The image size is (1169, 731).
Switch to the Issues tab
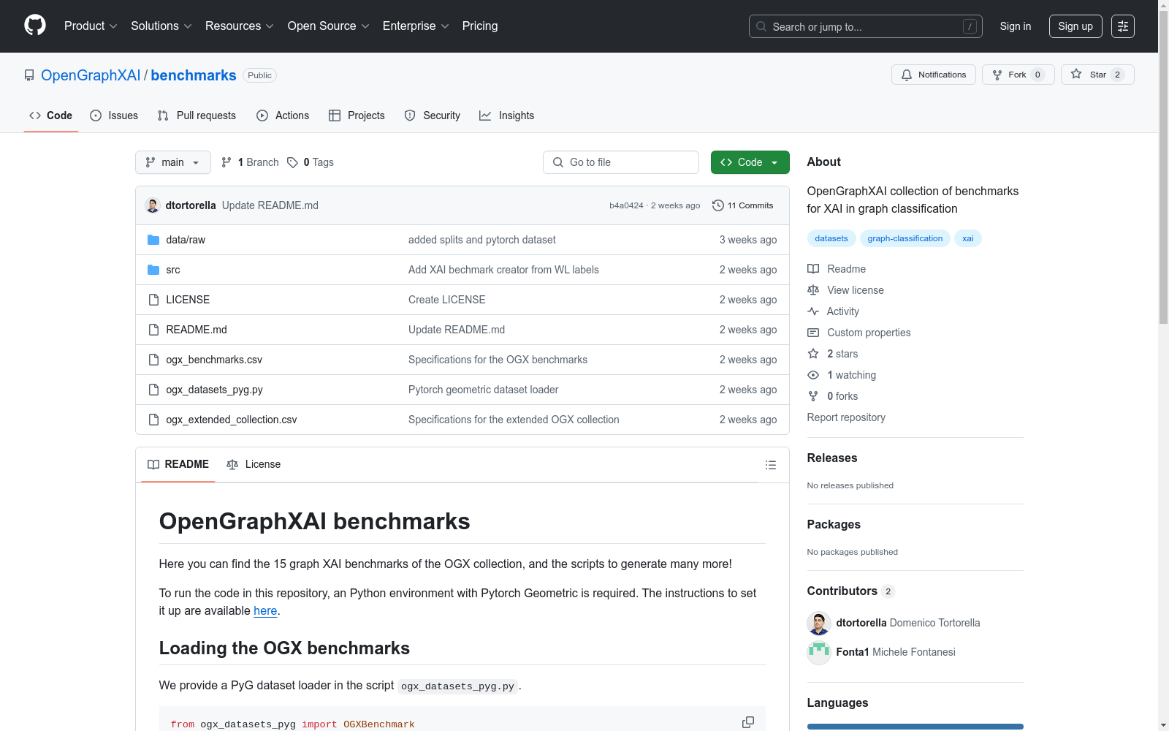coord(114,115)
